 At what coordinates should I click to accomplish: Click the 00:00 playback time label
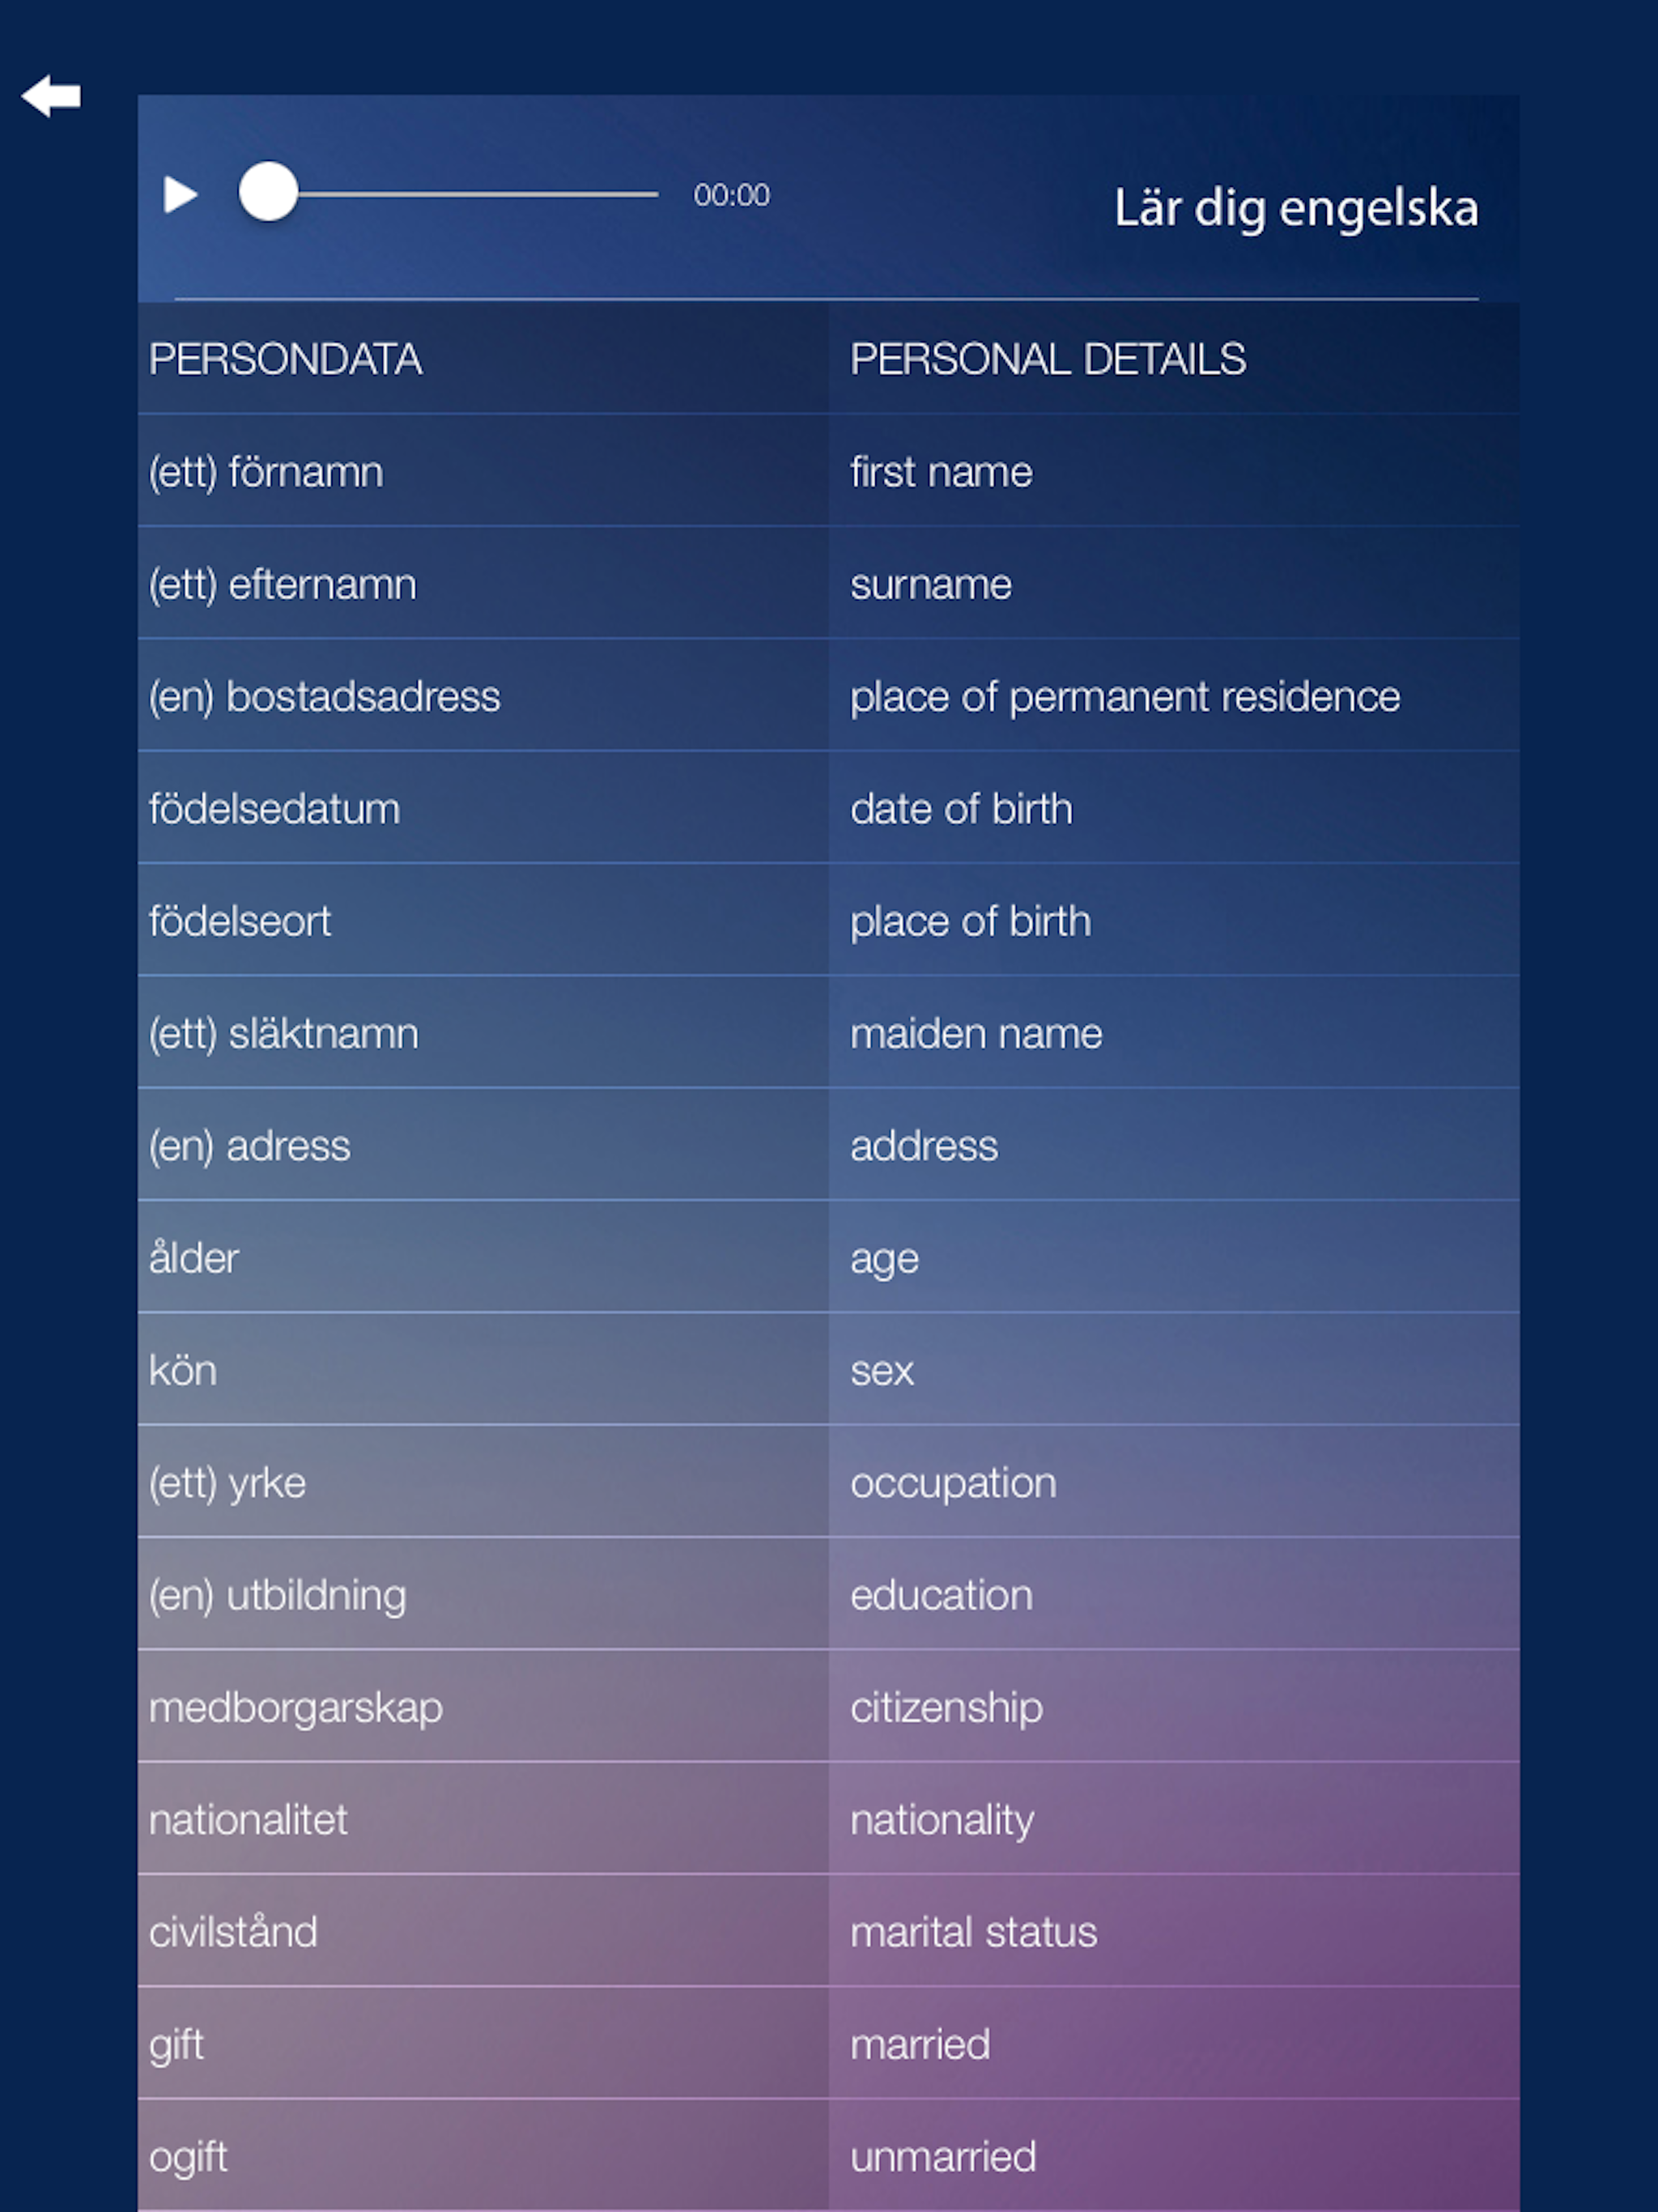pos(732,195)
